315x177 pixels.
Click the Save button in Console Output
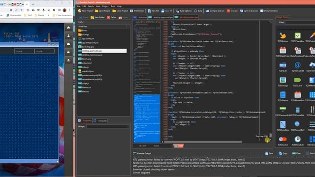pyautogui.click(x=269, y=153)
